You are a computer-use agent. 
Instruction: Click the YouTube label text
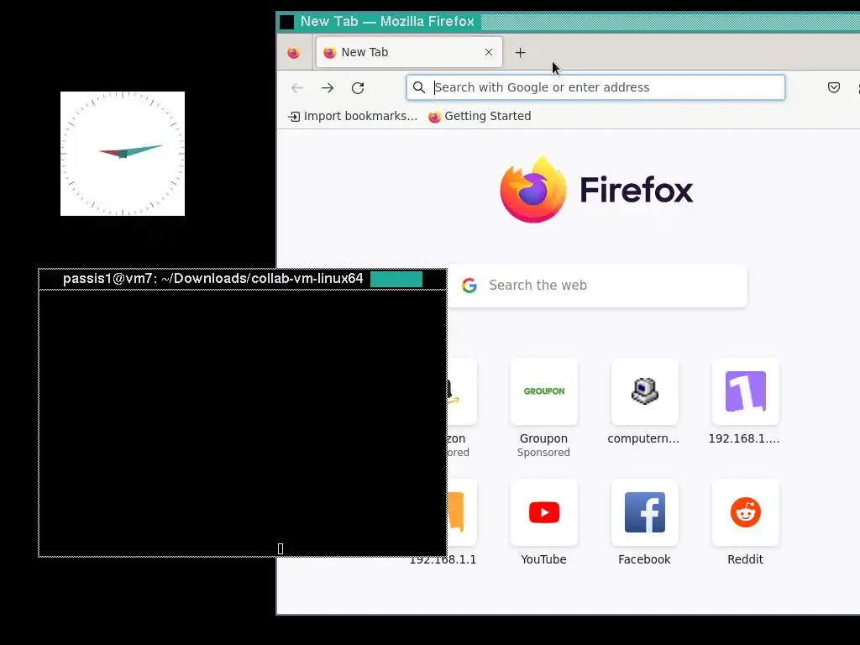tap(543, 559)
